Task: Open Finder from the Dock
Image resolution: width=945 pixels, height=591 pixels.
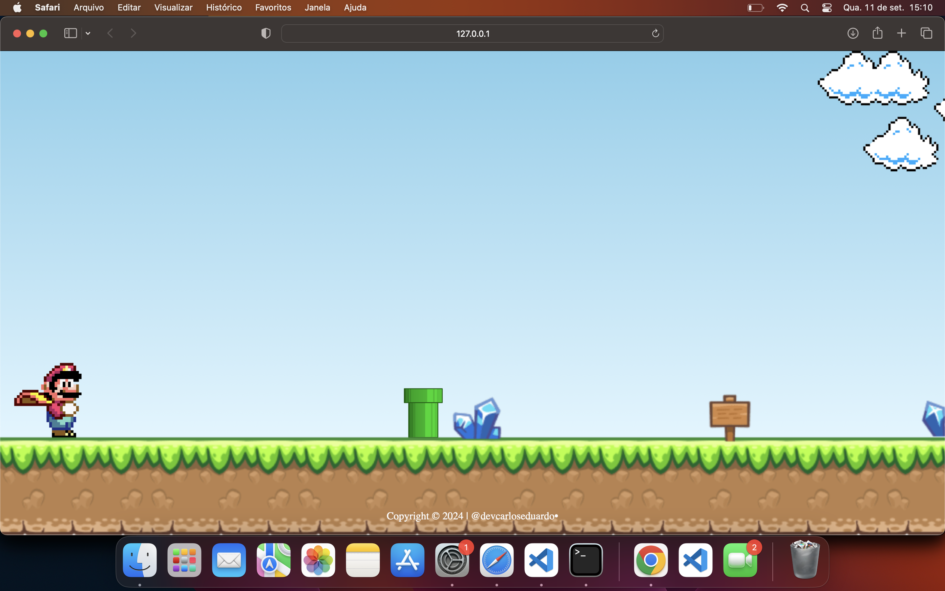Action: point(140,560)
